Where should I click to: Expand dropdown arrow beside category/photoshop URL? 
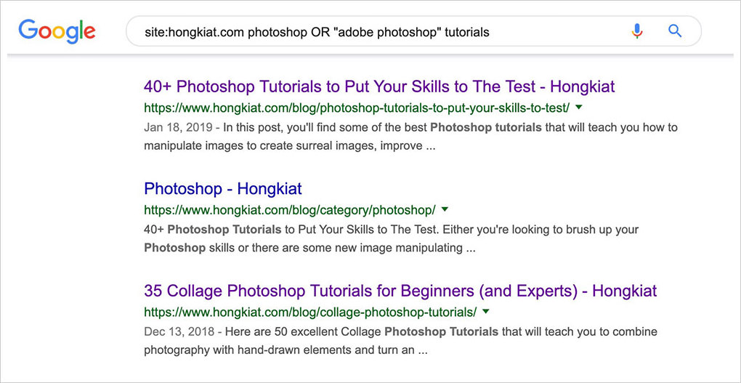pos(444,209)
